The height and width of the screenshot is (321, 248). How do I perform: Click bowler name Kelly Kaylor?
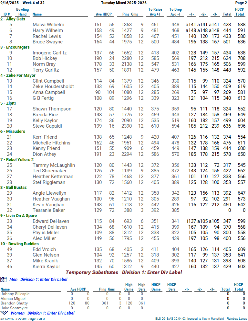[45, 120]
